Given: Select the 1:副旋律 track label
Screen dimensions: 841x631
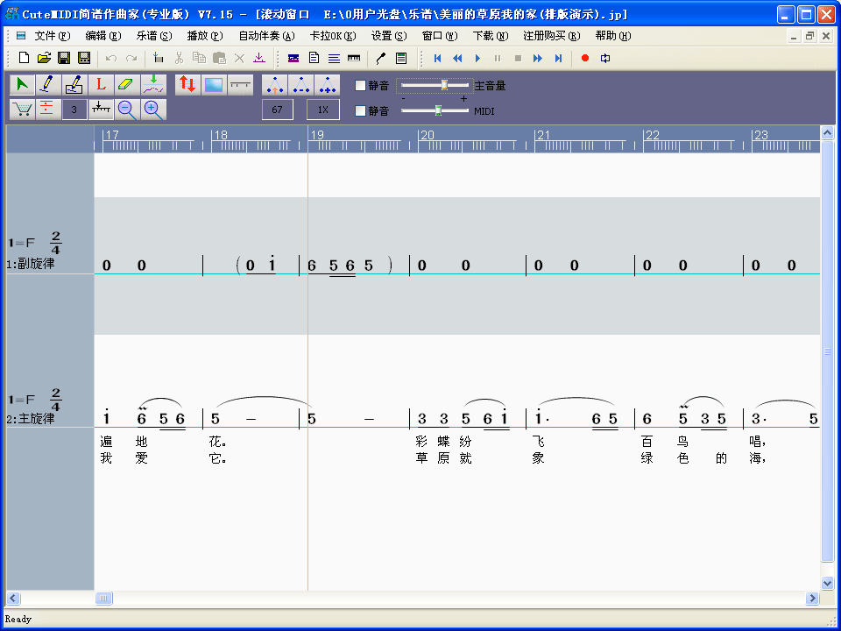Looking at the screenshot, I should click(x=31, y=264).
